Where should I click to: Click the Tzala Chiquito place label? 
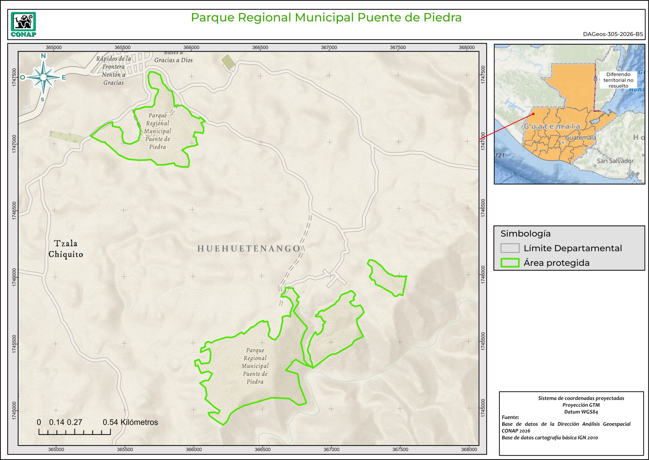point(66,249)
